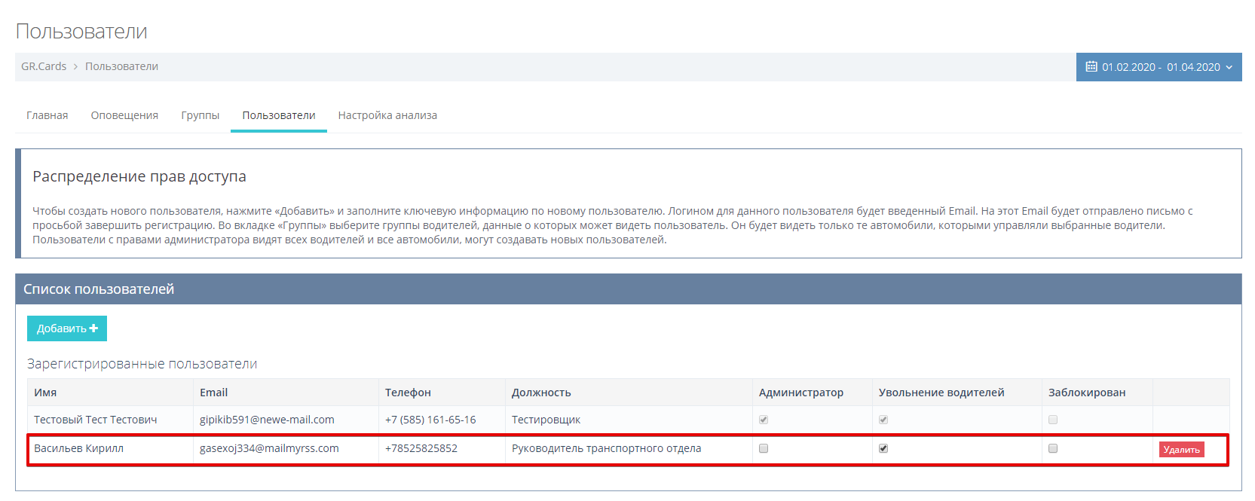Select the Пользователи tab
This screenshot has height=501, width=1255.
(279, 115)
